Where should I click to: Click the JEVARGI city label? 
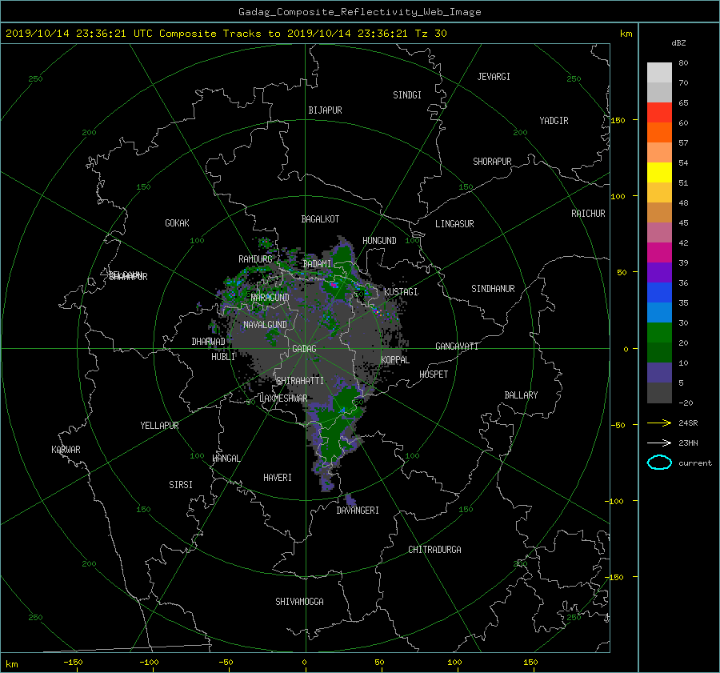click(x=494, y=77)
